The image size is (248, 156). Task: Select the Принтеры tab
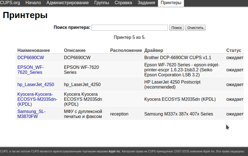(171, 3)
